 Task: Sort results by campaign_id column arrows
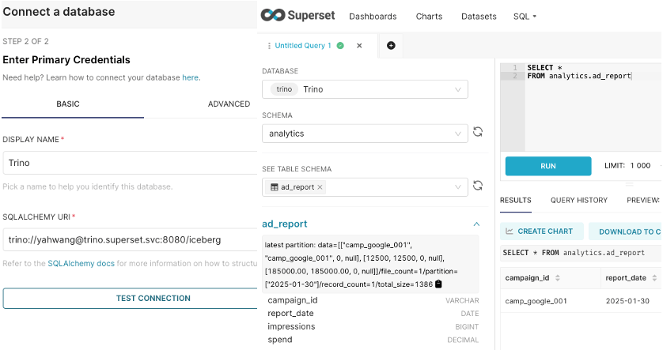[558, 278]
